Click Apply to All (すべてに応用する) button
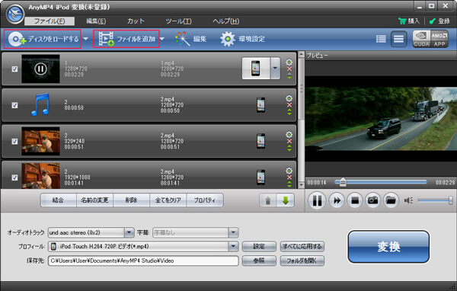457x291 pixels. click(x=302, y=246)
